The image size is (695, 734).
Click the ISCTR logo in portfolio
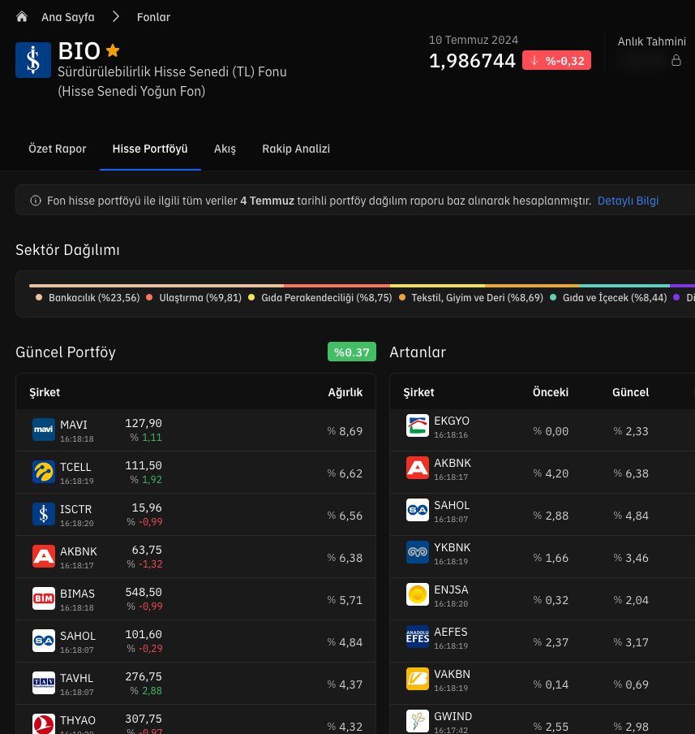tap(44, 514)
